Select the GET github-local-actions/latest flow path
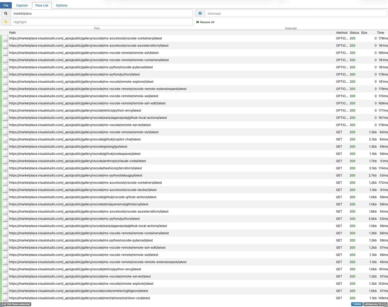 click(88, 226)
